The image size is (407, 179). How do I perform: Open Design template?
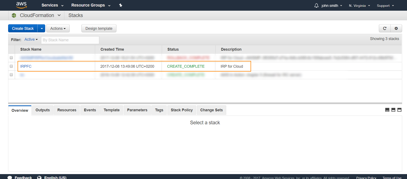click(x=99, y=28)
